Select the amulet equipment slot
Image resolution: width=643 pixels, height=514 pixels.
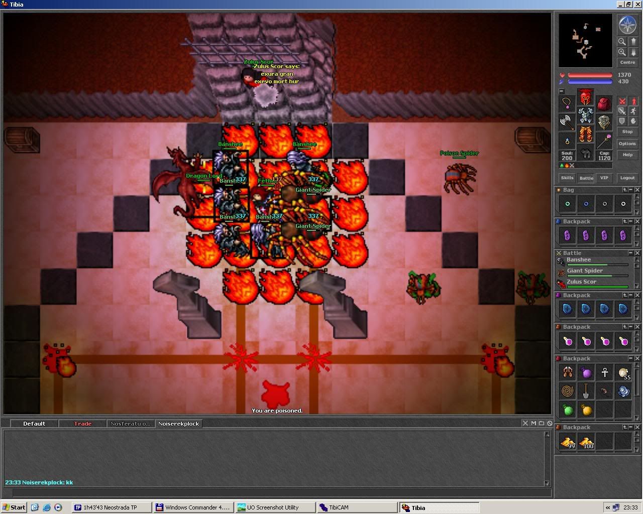(x=567, y=103)
